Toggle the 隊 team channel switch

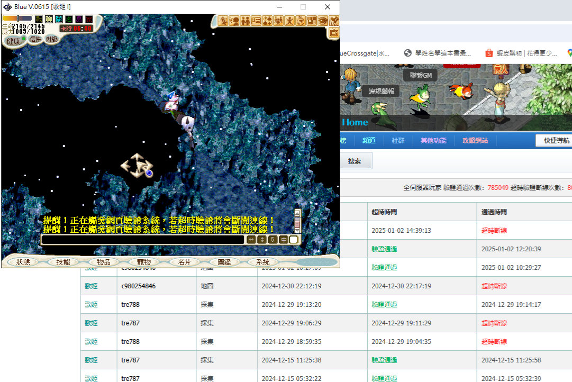click(x=59, y=20)
